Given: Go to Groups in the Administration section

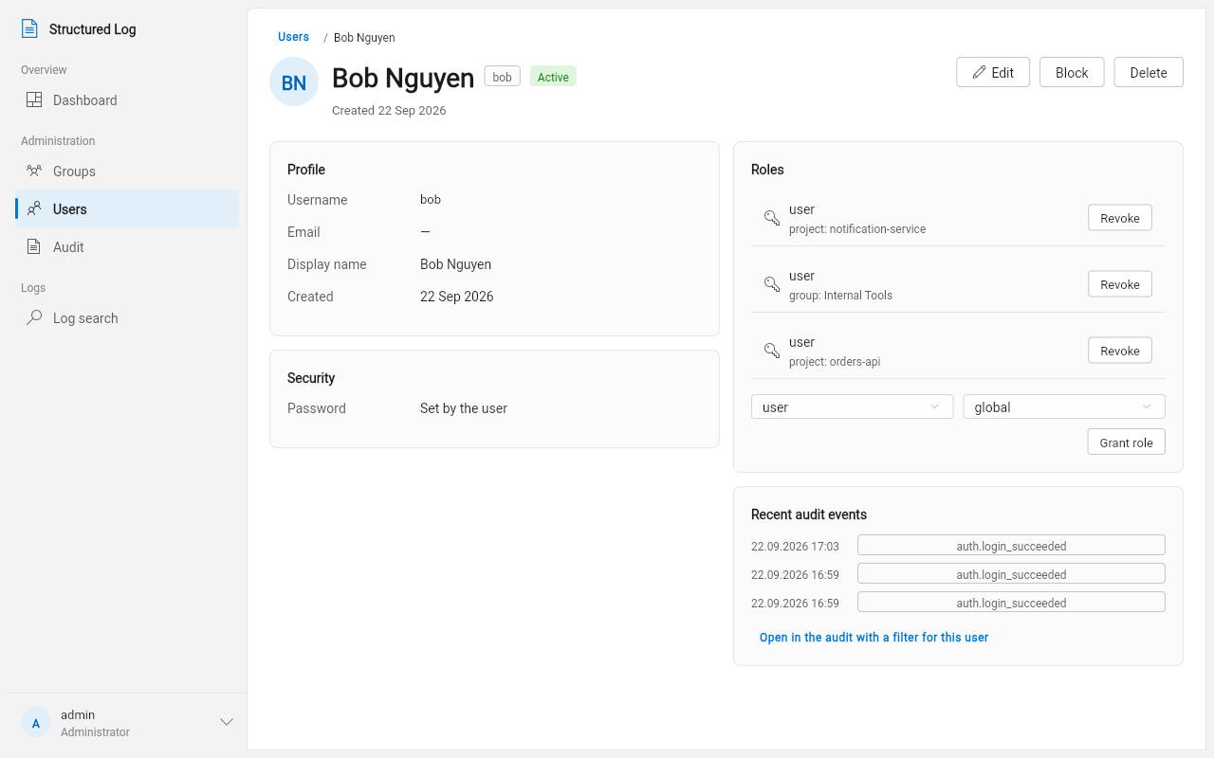Looking at the screenshot, I should pos(127,171).
